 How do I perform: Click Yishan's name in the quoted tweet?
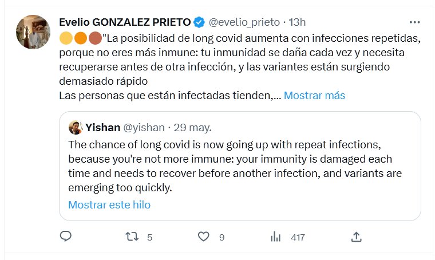pyautogui.click(x=101, y=127)
